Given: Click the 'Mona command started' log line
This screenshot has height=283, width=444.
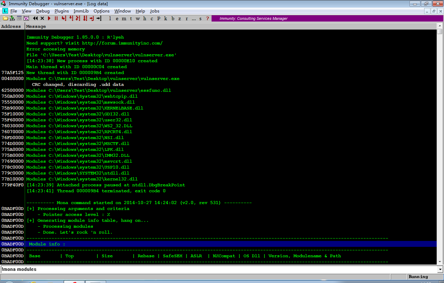Looking at the screenshot, I should tap(139, 203).
